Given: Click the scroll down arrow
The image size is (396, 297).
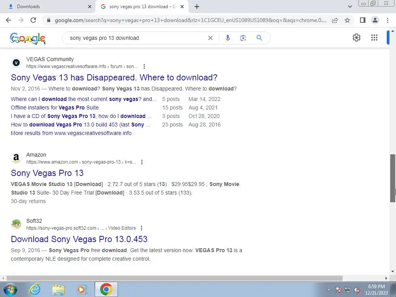Looking at the screenshot, I should pyautogui.click(x=393, y=272).
